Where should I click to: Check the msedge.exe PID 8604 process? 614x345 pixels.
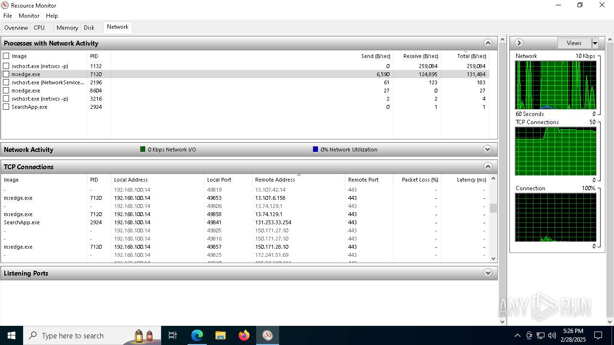click(x=6, y=91)
